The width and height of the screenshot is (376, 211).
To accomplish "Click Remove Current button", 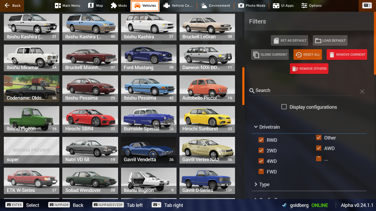I will 347,55.
